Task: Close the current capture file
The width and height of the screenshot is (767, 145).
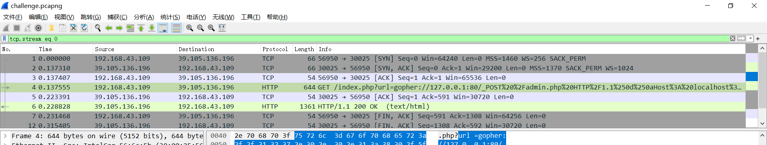Action: [73, 28]
